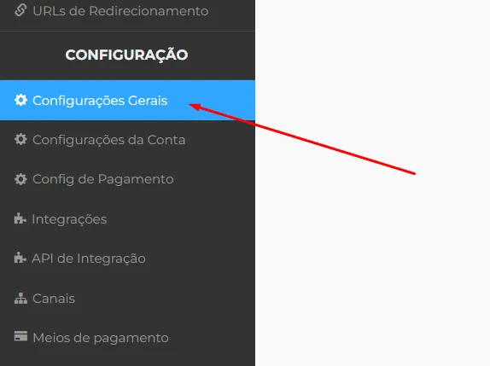Open the URLs de Redirecionamento menu item
This screenshot has height=366, width=490.
coord(120,11)
